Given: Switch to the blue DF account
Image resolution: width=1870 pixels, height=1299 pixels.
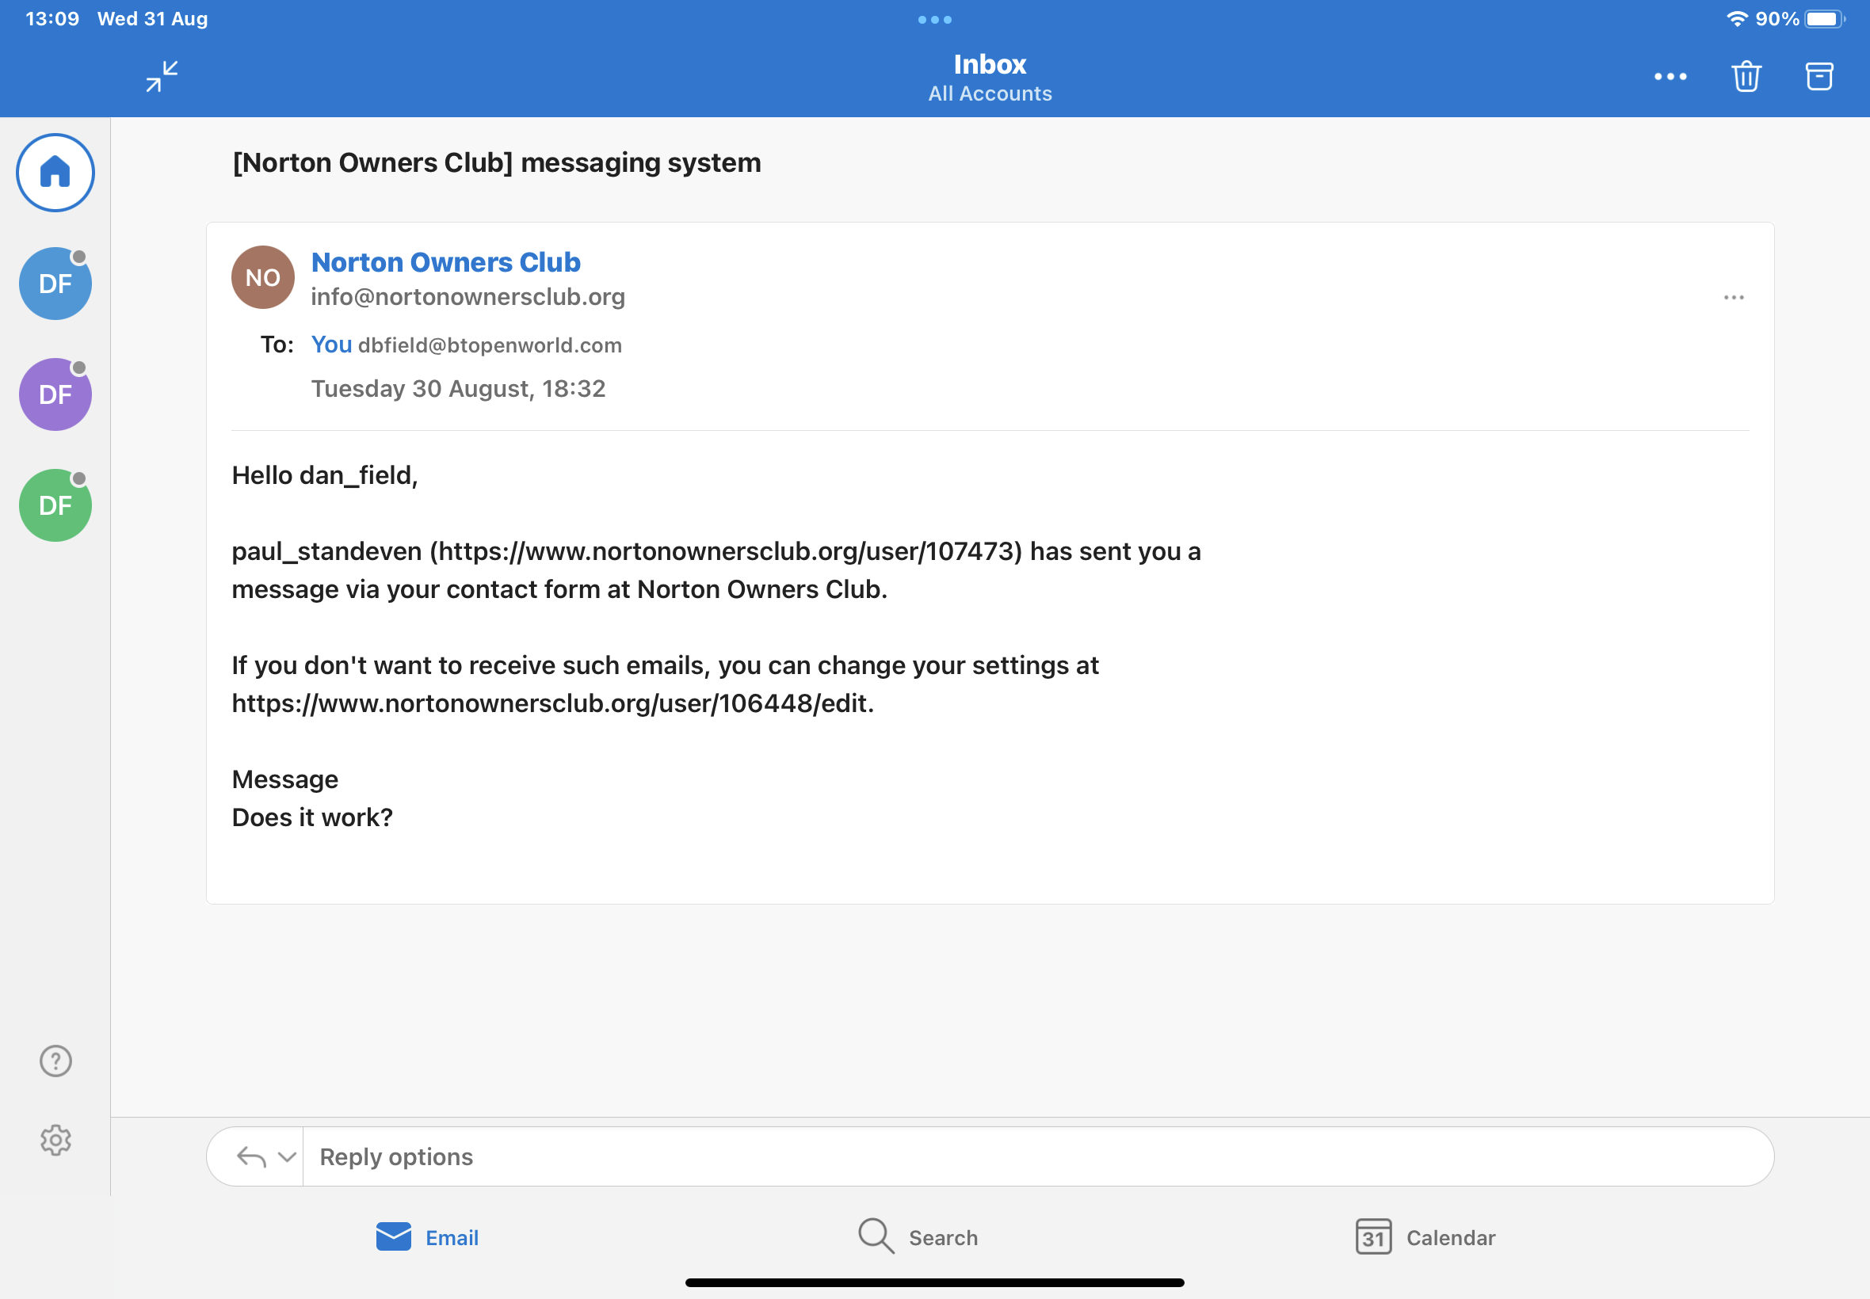Looking at the screenshot, I should pyautogui.click(x=55, y=284).
